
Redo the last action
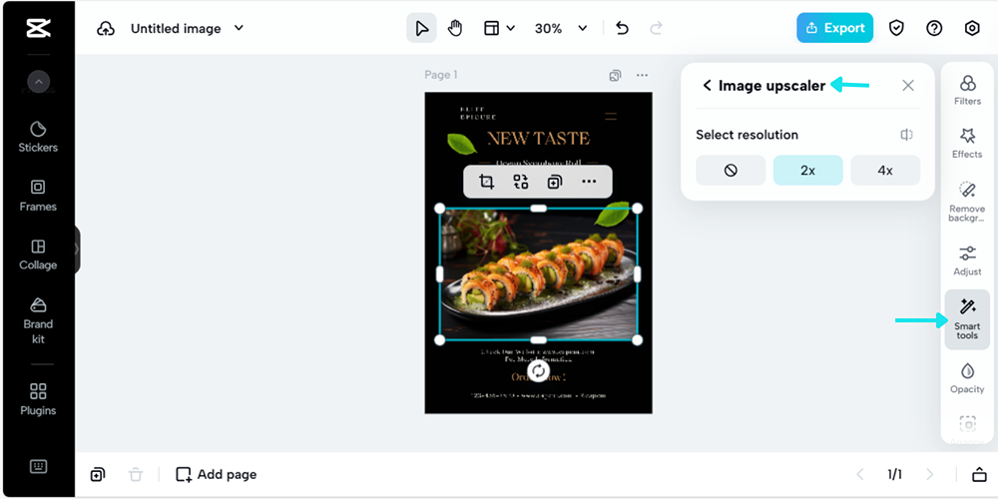pos(656,28)
